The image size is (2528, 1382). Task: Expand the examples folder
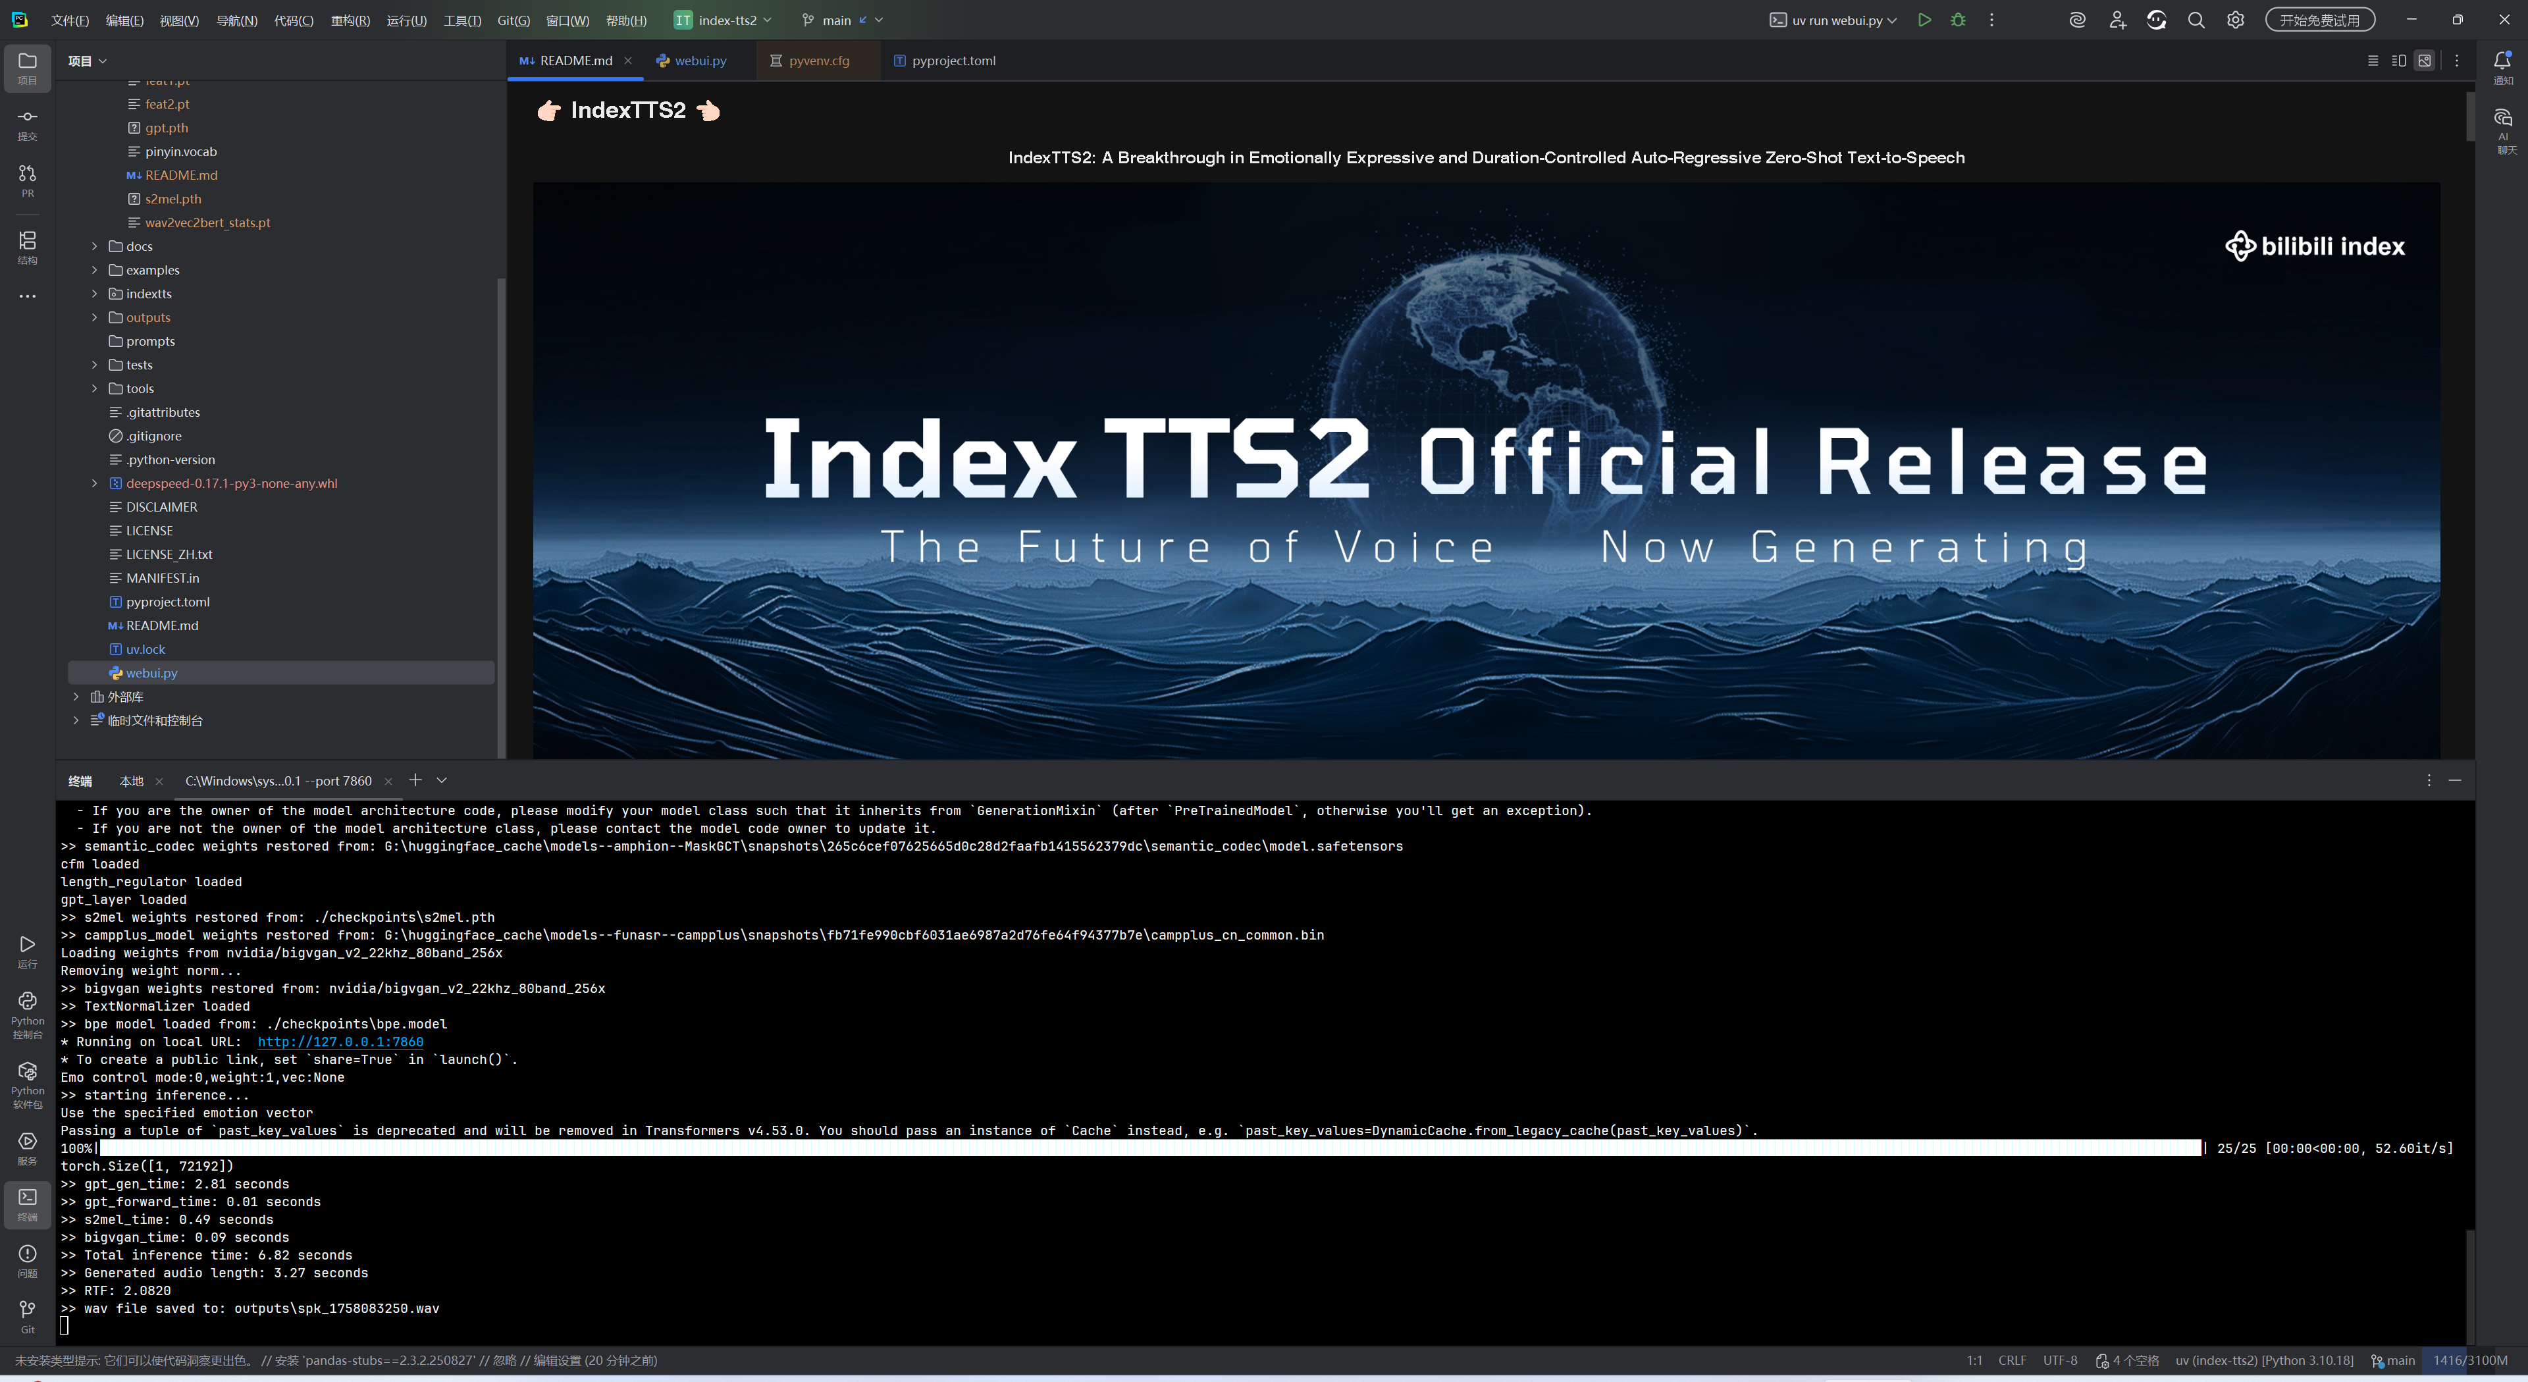coord(95,270)
